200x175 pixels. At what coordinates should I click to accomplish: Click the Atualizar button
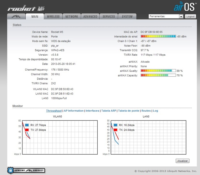point(183,161)
